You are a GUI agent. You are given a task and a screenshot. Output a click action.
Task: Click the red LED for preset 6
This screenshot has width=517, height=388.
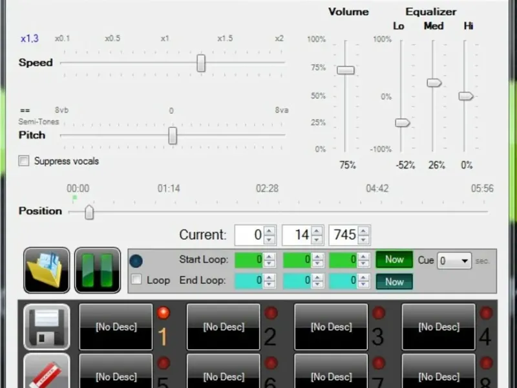pyautogui.click(x=271, y=363)
